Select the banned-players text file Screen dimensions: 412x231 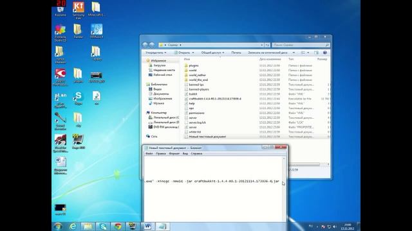coord(199,89)
